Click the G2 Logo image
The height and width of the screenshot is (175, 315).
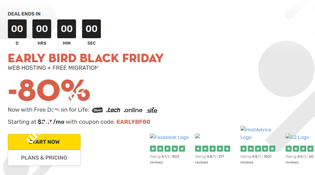pyautogui.click(x=297, y=137)
